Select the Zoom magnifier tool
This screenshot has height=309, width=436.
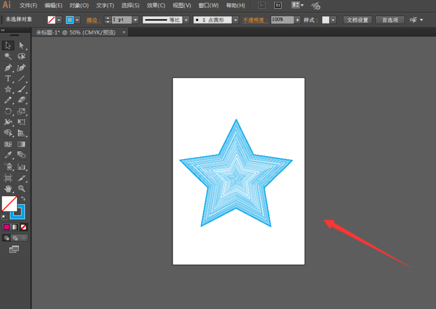pos(22,189)
